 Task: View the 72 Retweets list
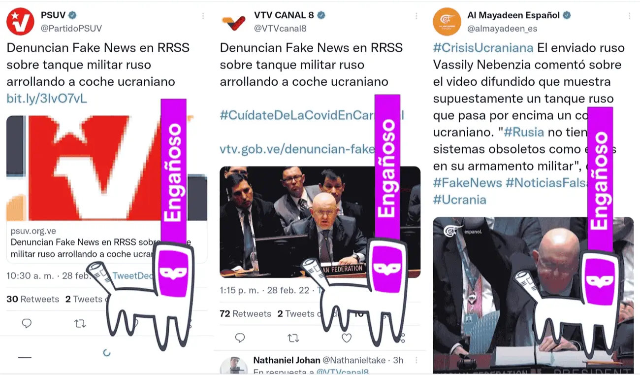coord(245,313)
